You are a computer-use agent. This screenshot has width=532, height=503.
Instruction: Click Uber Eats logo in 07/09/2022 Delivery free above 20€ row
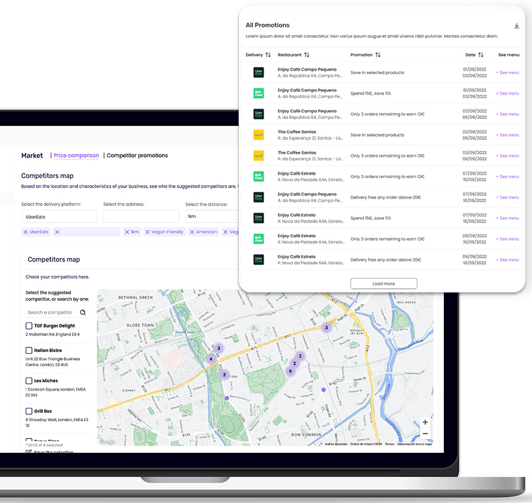coord(258,197)
